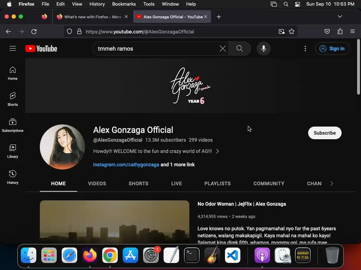361x270 pixels.
Task: Switch to the VIDEOS tab
Action: [x=97, y=184]
